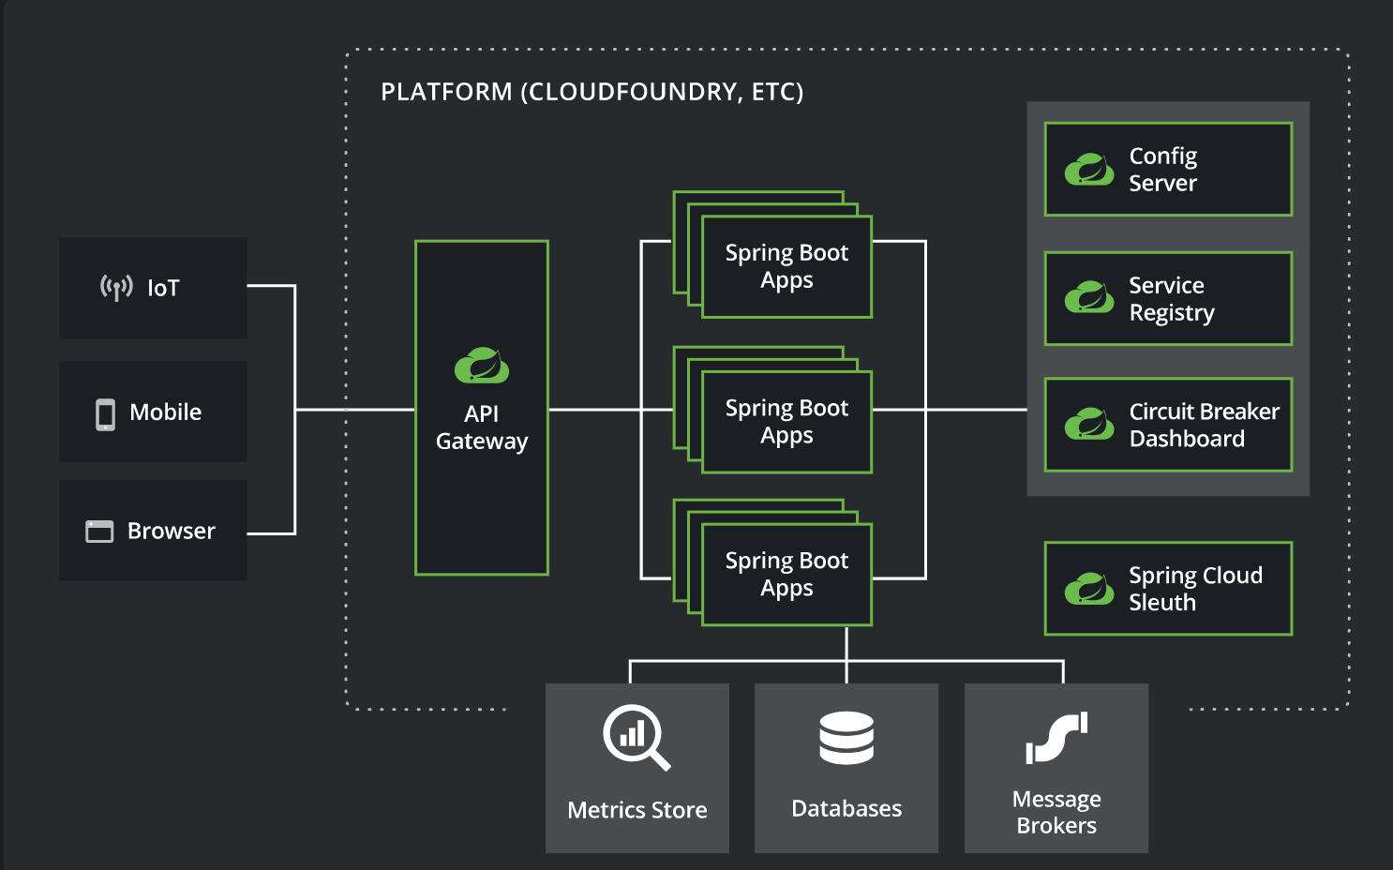1393x870 pixels.
Task: Click the Mobile phone icon
Action: coord(106,414)
